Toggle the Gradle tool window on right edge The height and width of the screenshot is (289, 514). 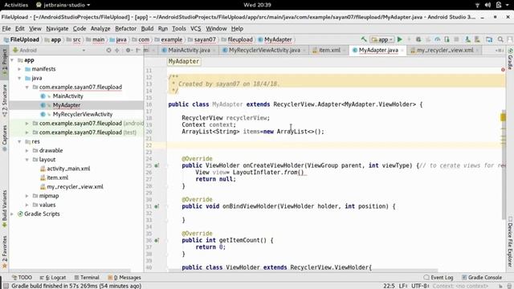[x=510, y=59]
